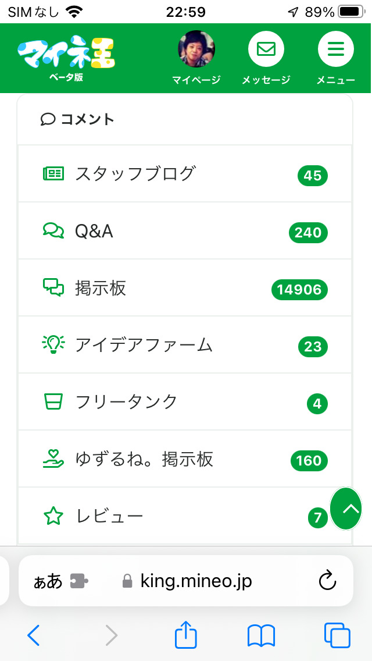
Task: Open the メッセージ envelope icon
Action: (x=266, y=49)
